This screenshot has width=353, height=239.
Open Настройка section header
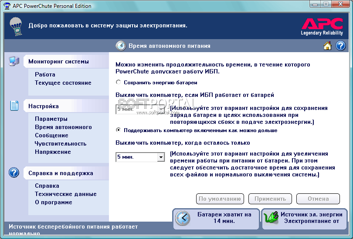[x=66, y=106]
